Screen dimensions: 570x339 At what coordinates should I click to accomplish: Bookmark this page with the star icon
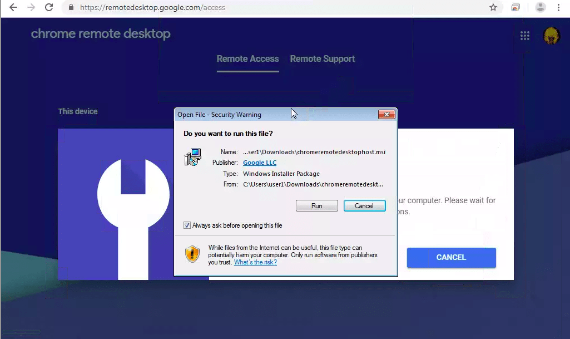pyautogui.click(x=493, y=7)
